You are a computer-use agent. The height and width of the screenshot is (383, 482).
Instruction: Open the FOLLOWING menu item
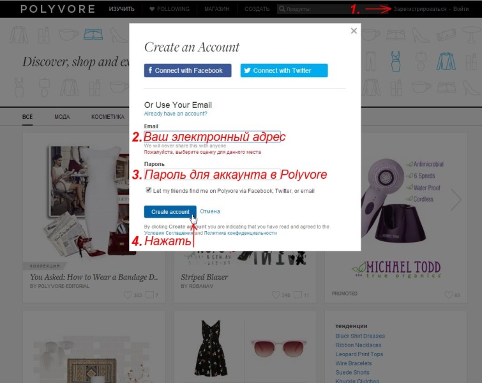(170, 9)
